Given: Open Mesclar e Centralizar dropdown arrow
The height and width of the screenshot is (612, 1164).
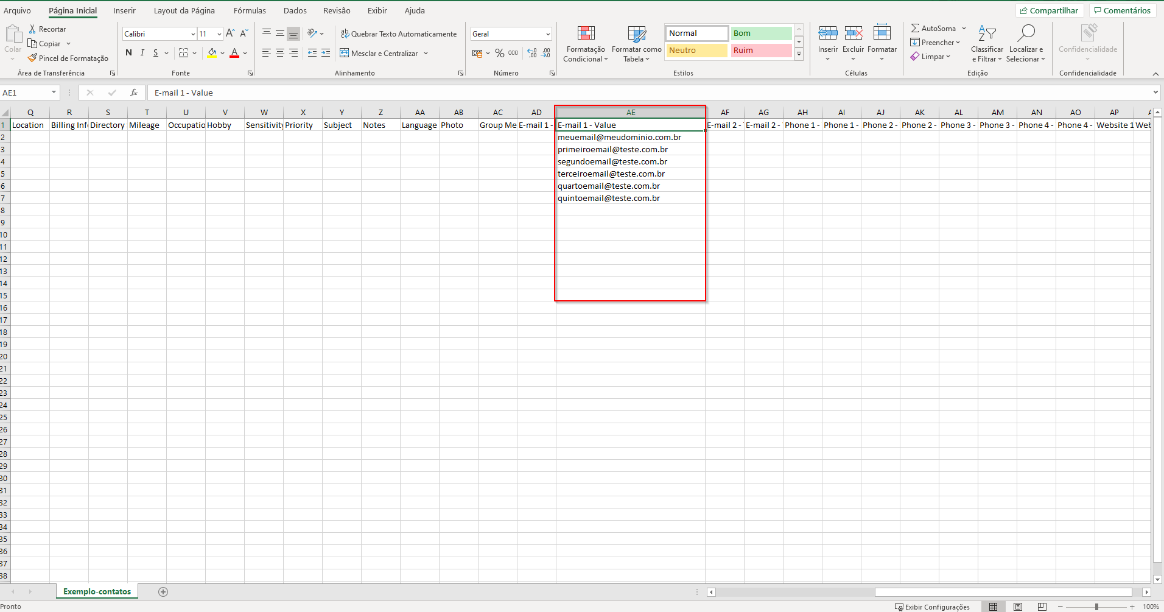Looking at the screenshot, I should coord(426,53).
